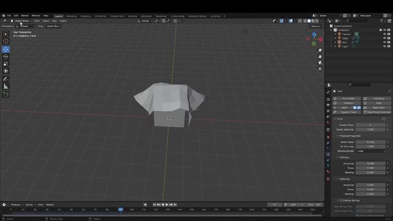The width and height of the screenshot is (393, 221).
Task: Select the Add Cube tool
Action: [6, 95]
